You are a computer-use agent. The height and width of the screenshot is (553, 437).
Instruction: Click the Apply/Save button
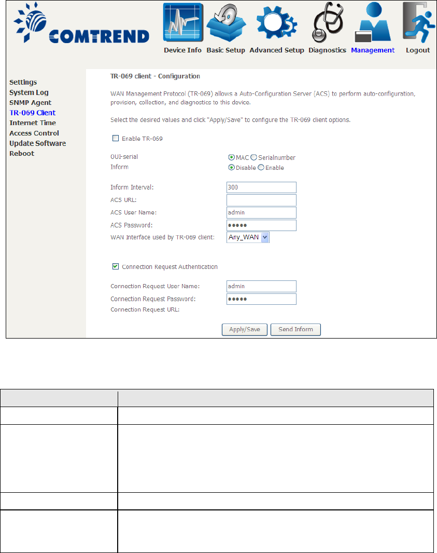click(x=245, y=329)
